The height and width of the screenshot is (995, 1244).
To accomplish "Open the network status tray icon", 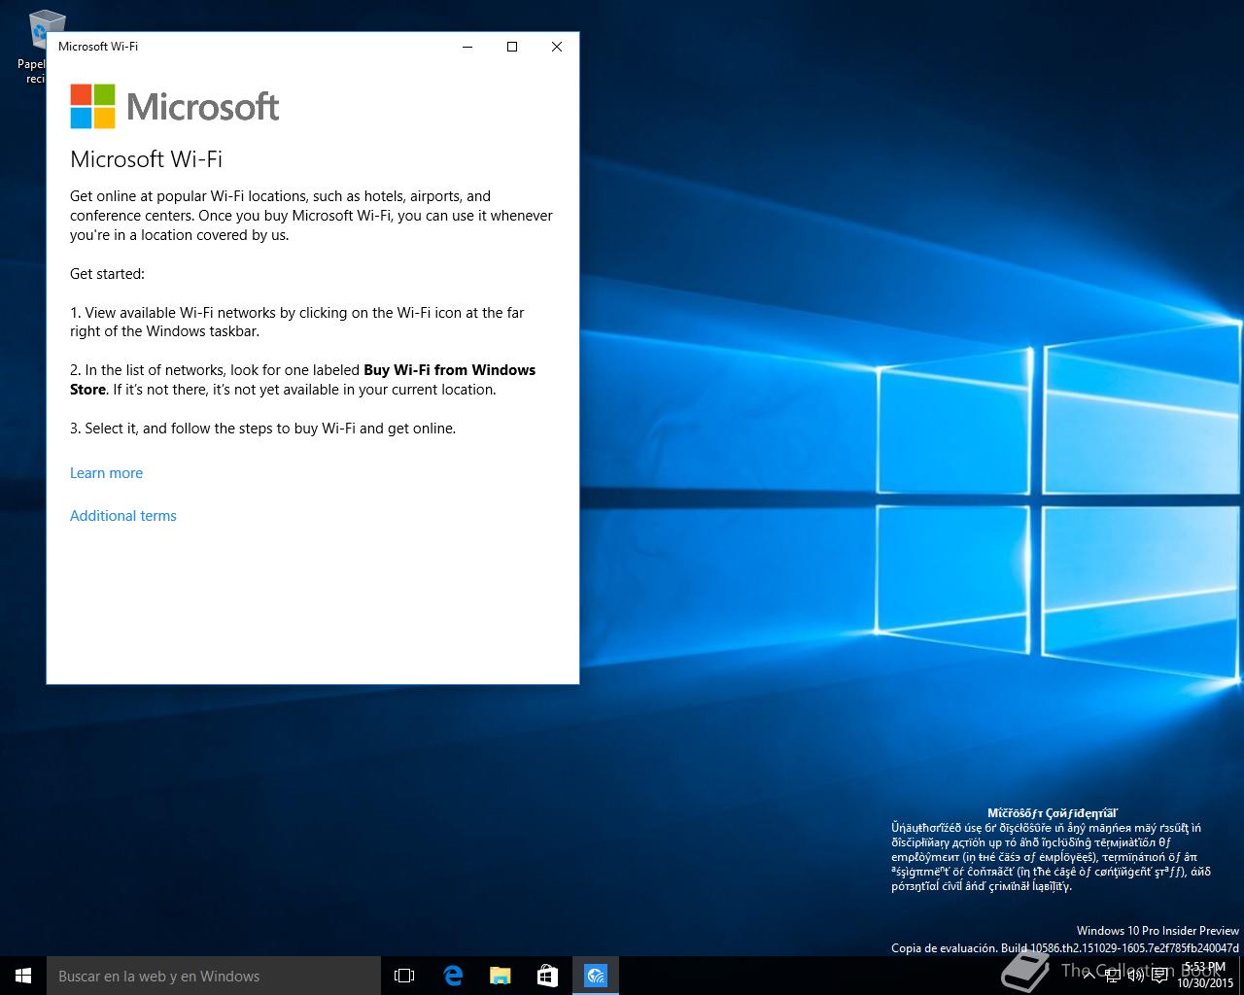I will [x=1114, y=976].
